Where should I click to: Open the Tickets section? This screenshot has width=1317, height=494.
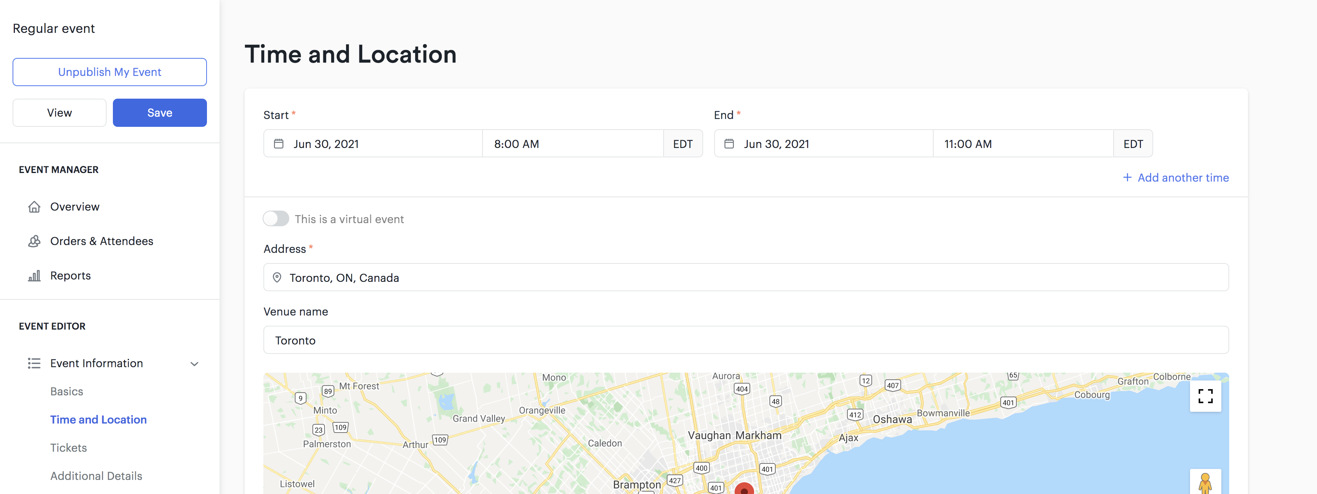tap(69, 447)
